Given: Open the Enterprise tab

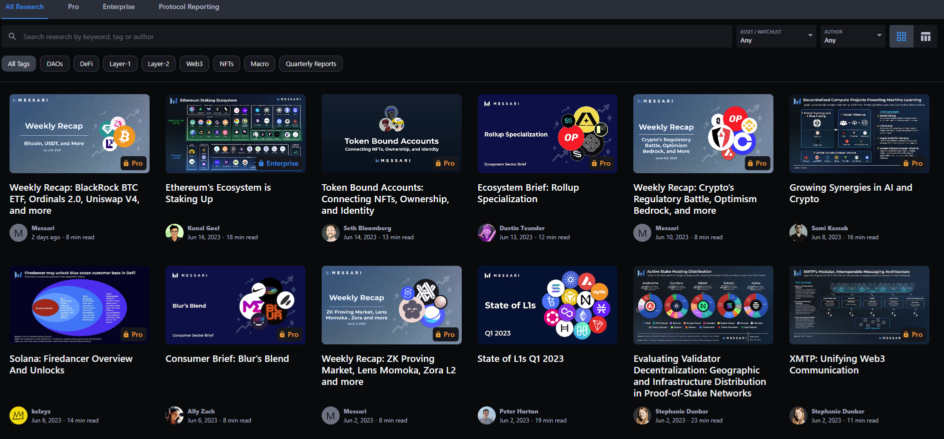Looking at the screenshot, I should 119,7.
